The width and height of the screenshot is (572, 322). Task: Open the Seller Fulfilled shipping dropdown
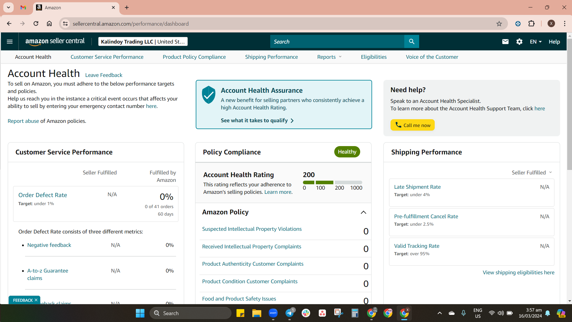coord(532,173)
